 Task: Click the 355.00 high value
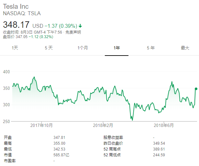pos(59,143)
